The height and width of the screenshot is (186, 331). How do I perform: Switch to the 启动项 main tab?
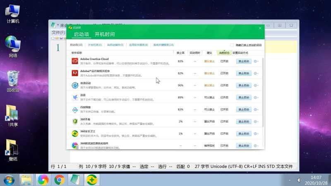point(82,34)
